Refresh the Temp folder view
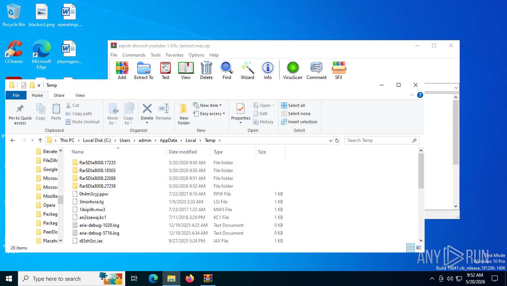507x286 pixels. point(337,141)
